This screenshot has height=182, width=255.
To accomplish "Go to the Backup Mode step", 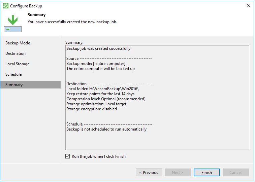I will [18, 43].
